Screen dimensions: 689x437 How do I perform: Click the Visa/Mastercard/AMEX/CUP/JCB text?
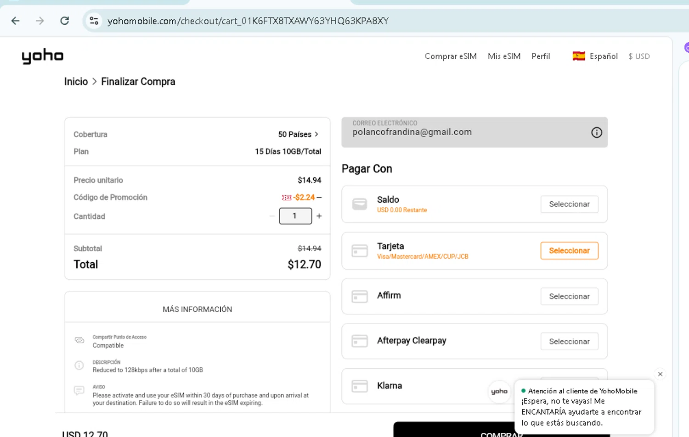[x=423, y=257]
